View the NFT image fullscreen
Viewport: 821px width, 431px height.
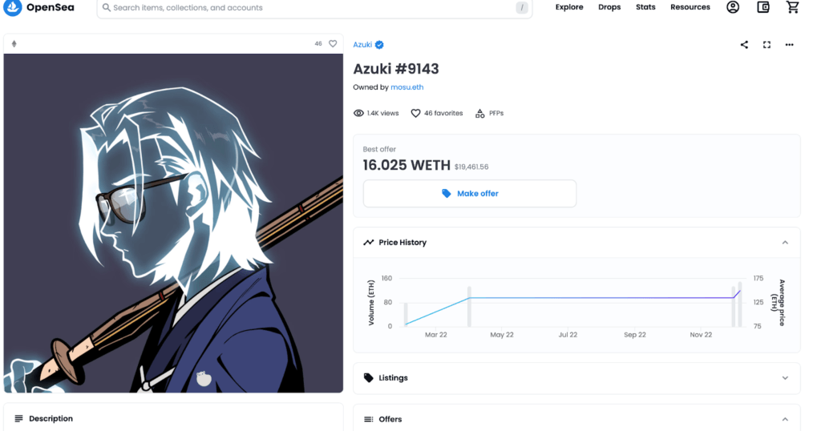[766, 44]
